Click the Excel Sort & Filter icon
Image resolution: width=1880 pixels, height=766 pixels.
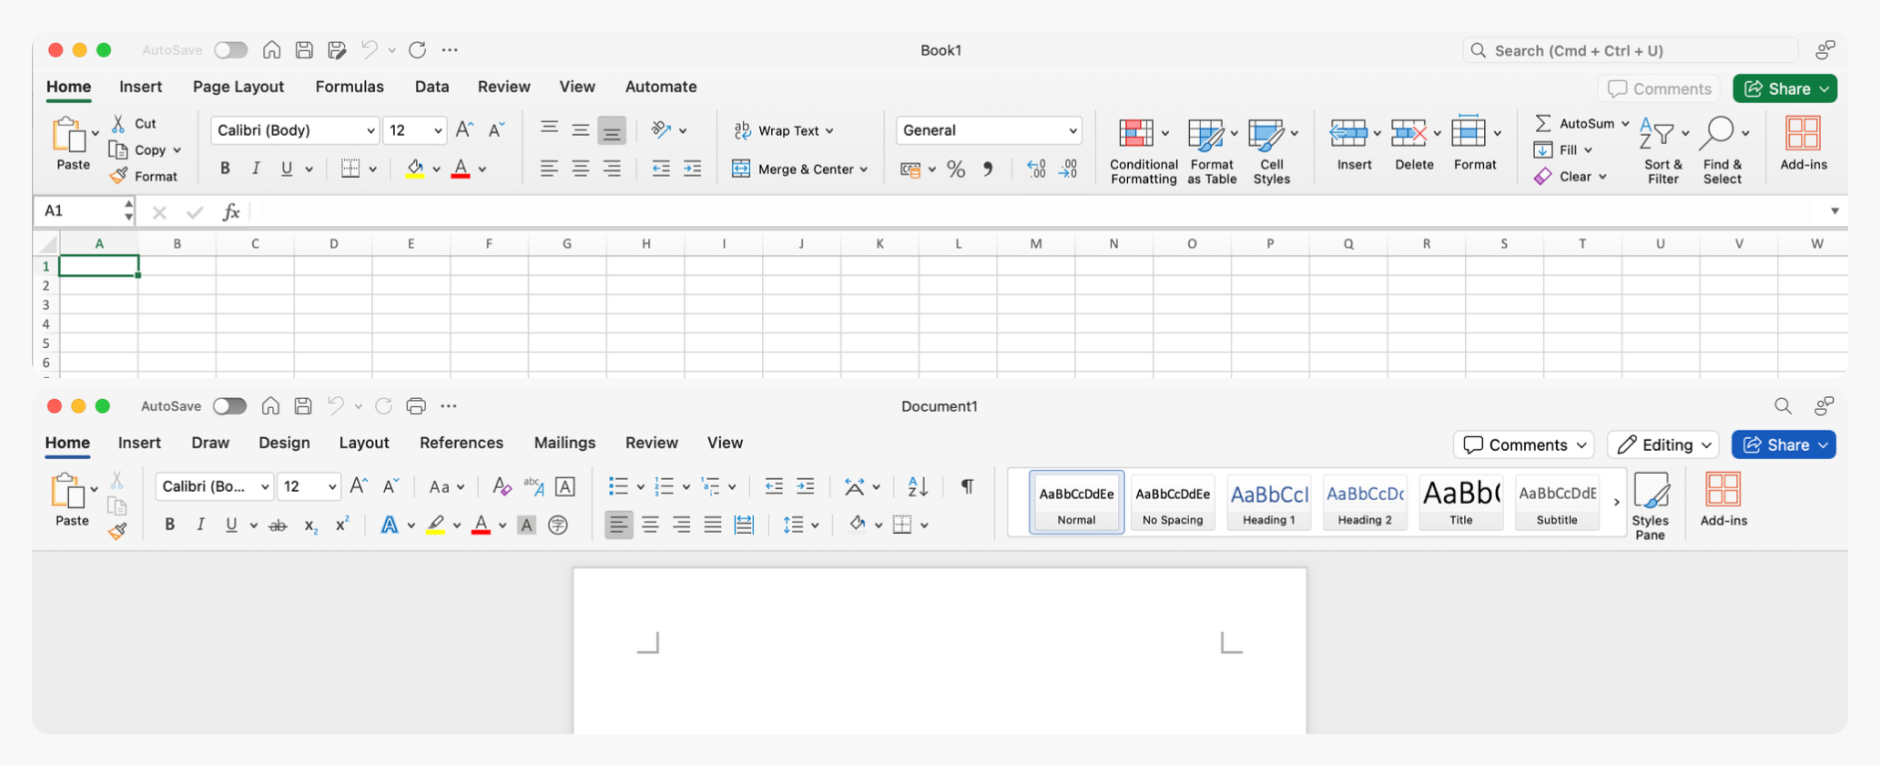[x=1657, y=133]
